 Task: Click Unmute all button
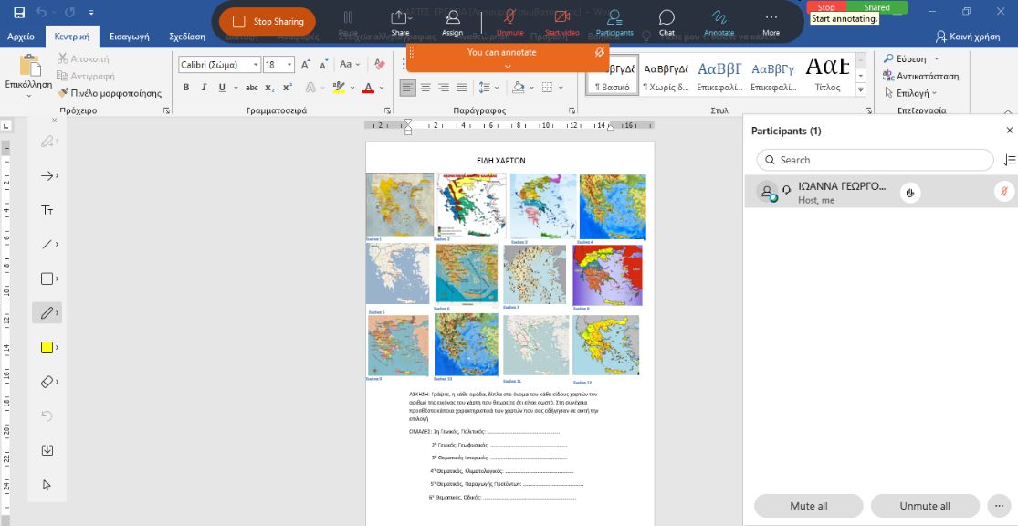(x=925, y=506)
